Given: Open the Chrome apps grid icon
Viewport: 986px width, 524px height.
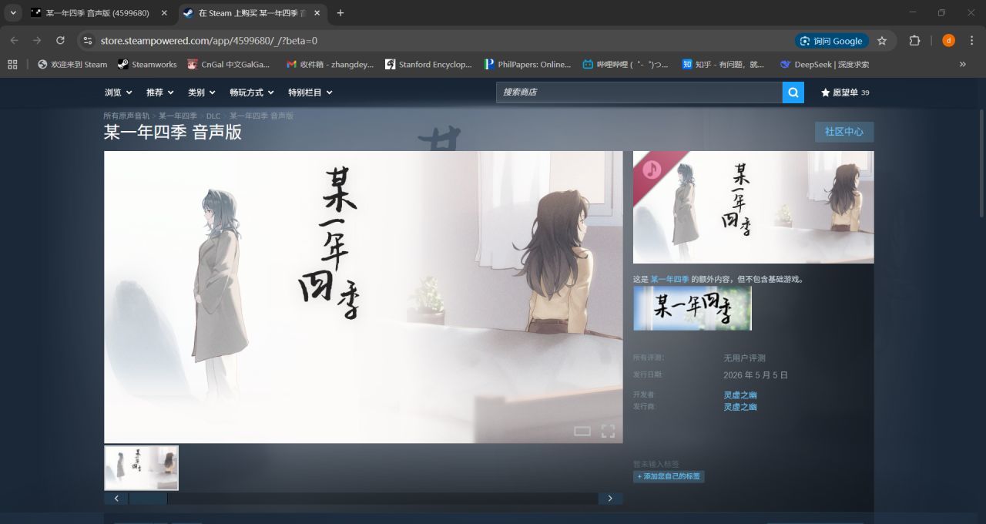Looking at the screenshot, I should pyautogui.click(x=12, y=65).
